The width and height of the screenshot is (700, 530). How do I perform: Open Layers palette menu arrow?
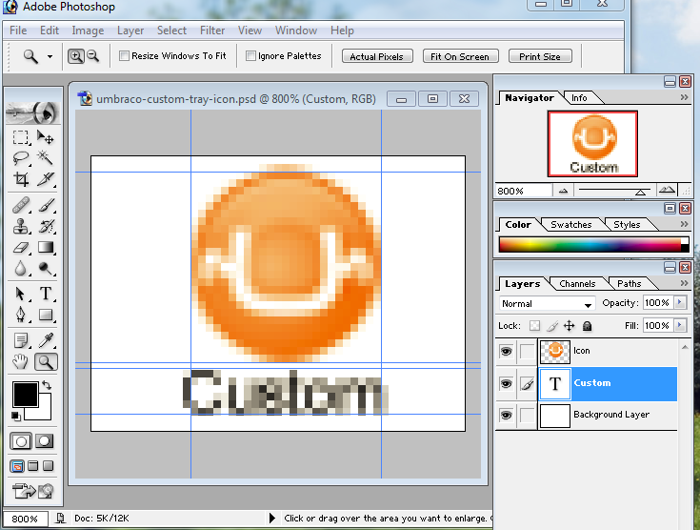click(684, 283)
